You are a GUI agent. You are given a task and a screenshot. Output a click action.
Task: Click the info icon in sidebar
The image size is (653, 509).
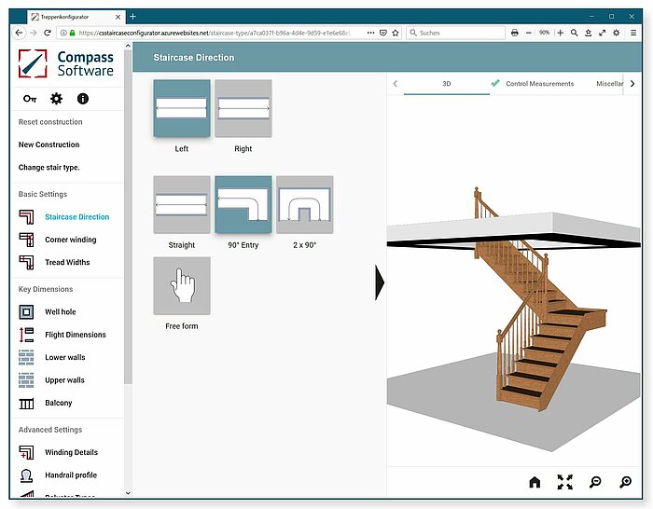pos(83,99)
